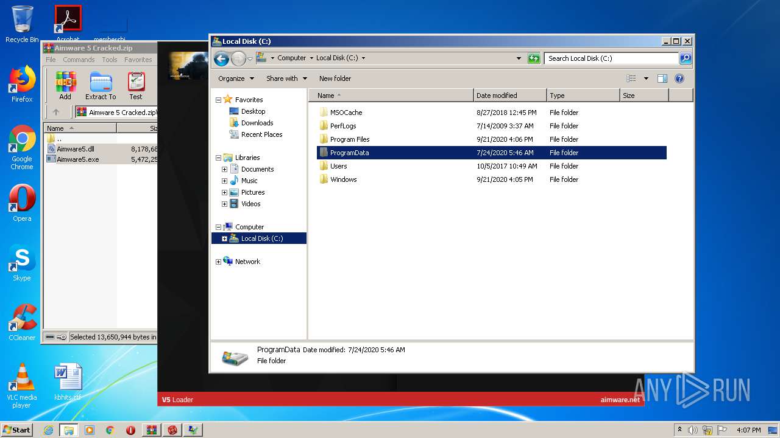The width and height of the screenshot is (780, 438).
Task: Open Recent Places in Favorites
Action: pos(261,134)
